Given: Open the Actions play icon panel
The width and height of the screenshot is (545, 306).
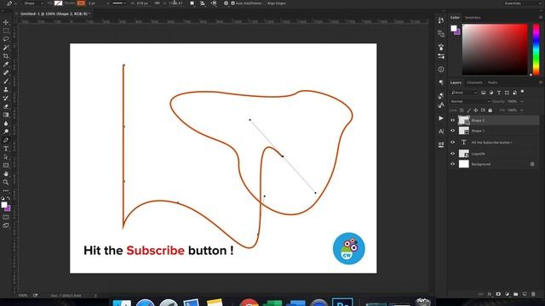Looking at the screenshot, I should [441, 118].
